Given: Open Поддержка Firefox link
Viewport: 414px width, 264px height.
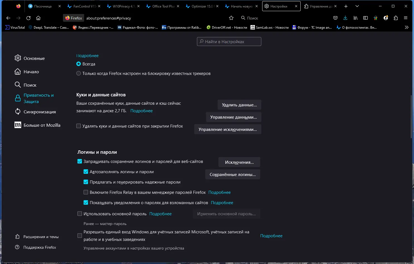Looking at the screenshot, I should (x=36, y=247).
